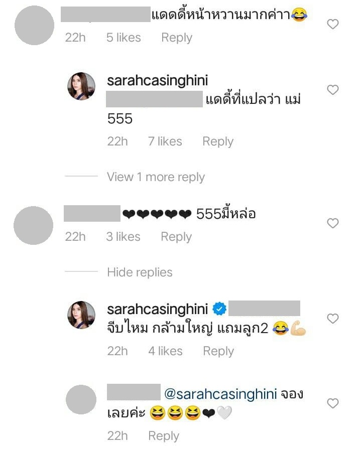Collapse thread with Hide replies
This screenshot has width=361, height=450.
(x=140, y=272)
